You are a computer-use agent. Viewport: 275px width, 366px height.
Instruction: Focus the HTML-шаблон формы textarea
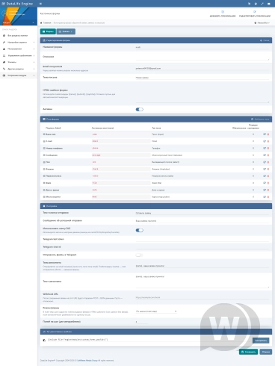[203, 93]
